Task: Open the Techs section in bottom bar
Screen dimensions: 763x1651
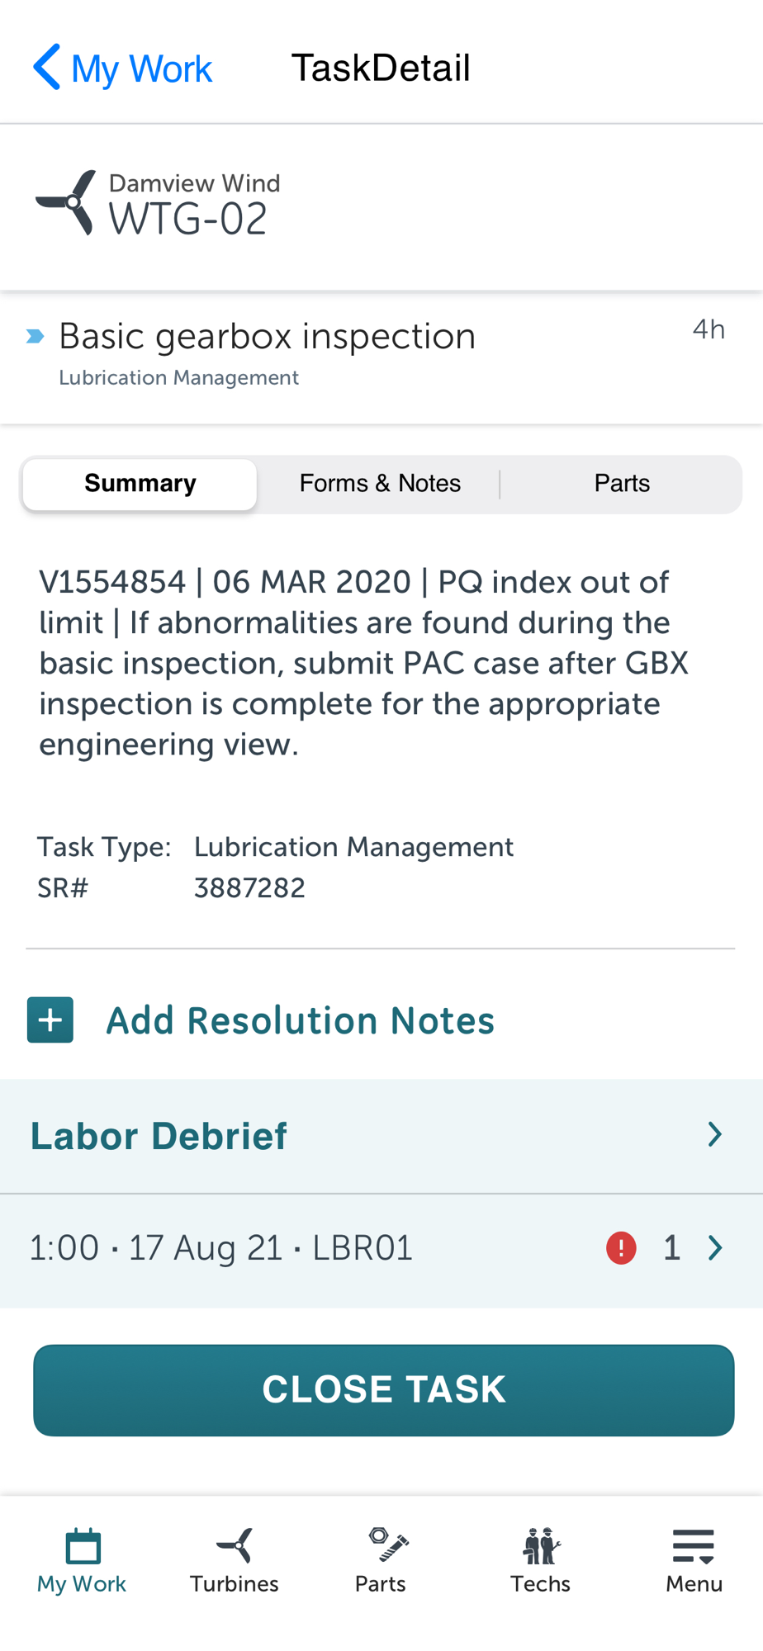Action: click(541, 1560)
